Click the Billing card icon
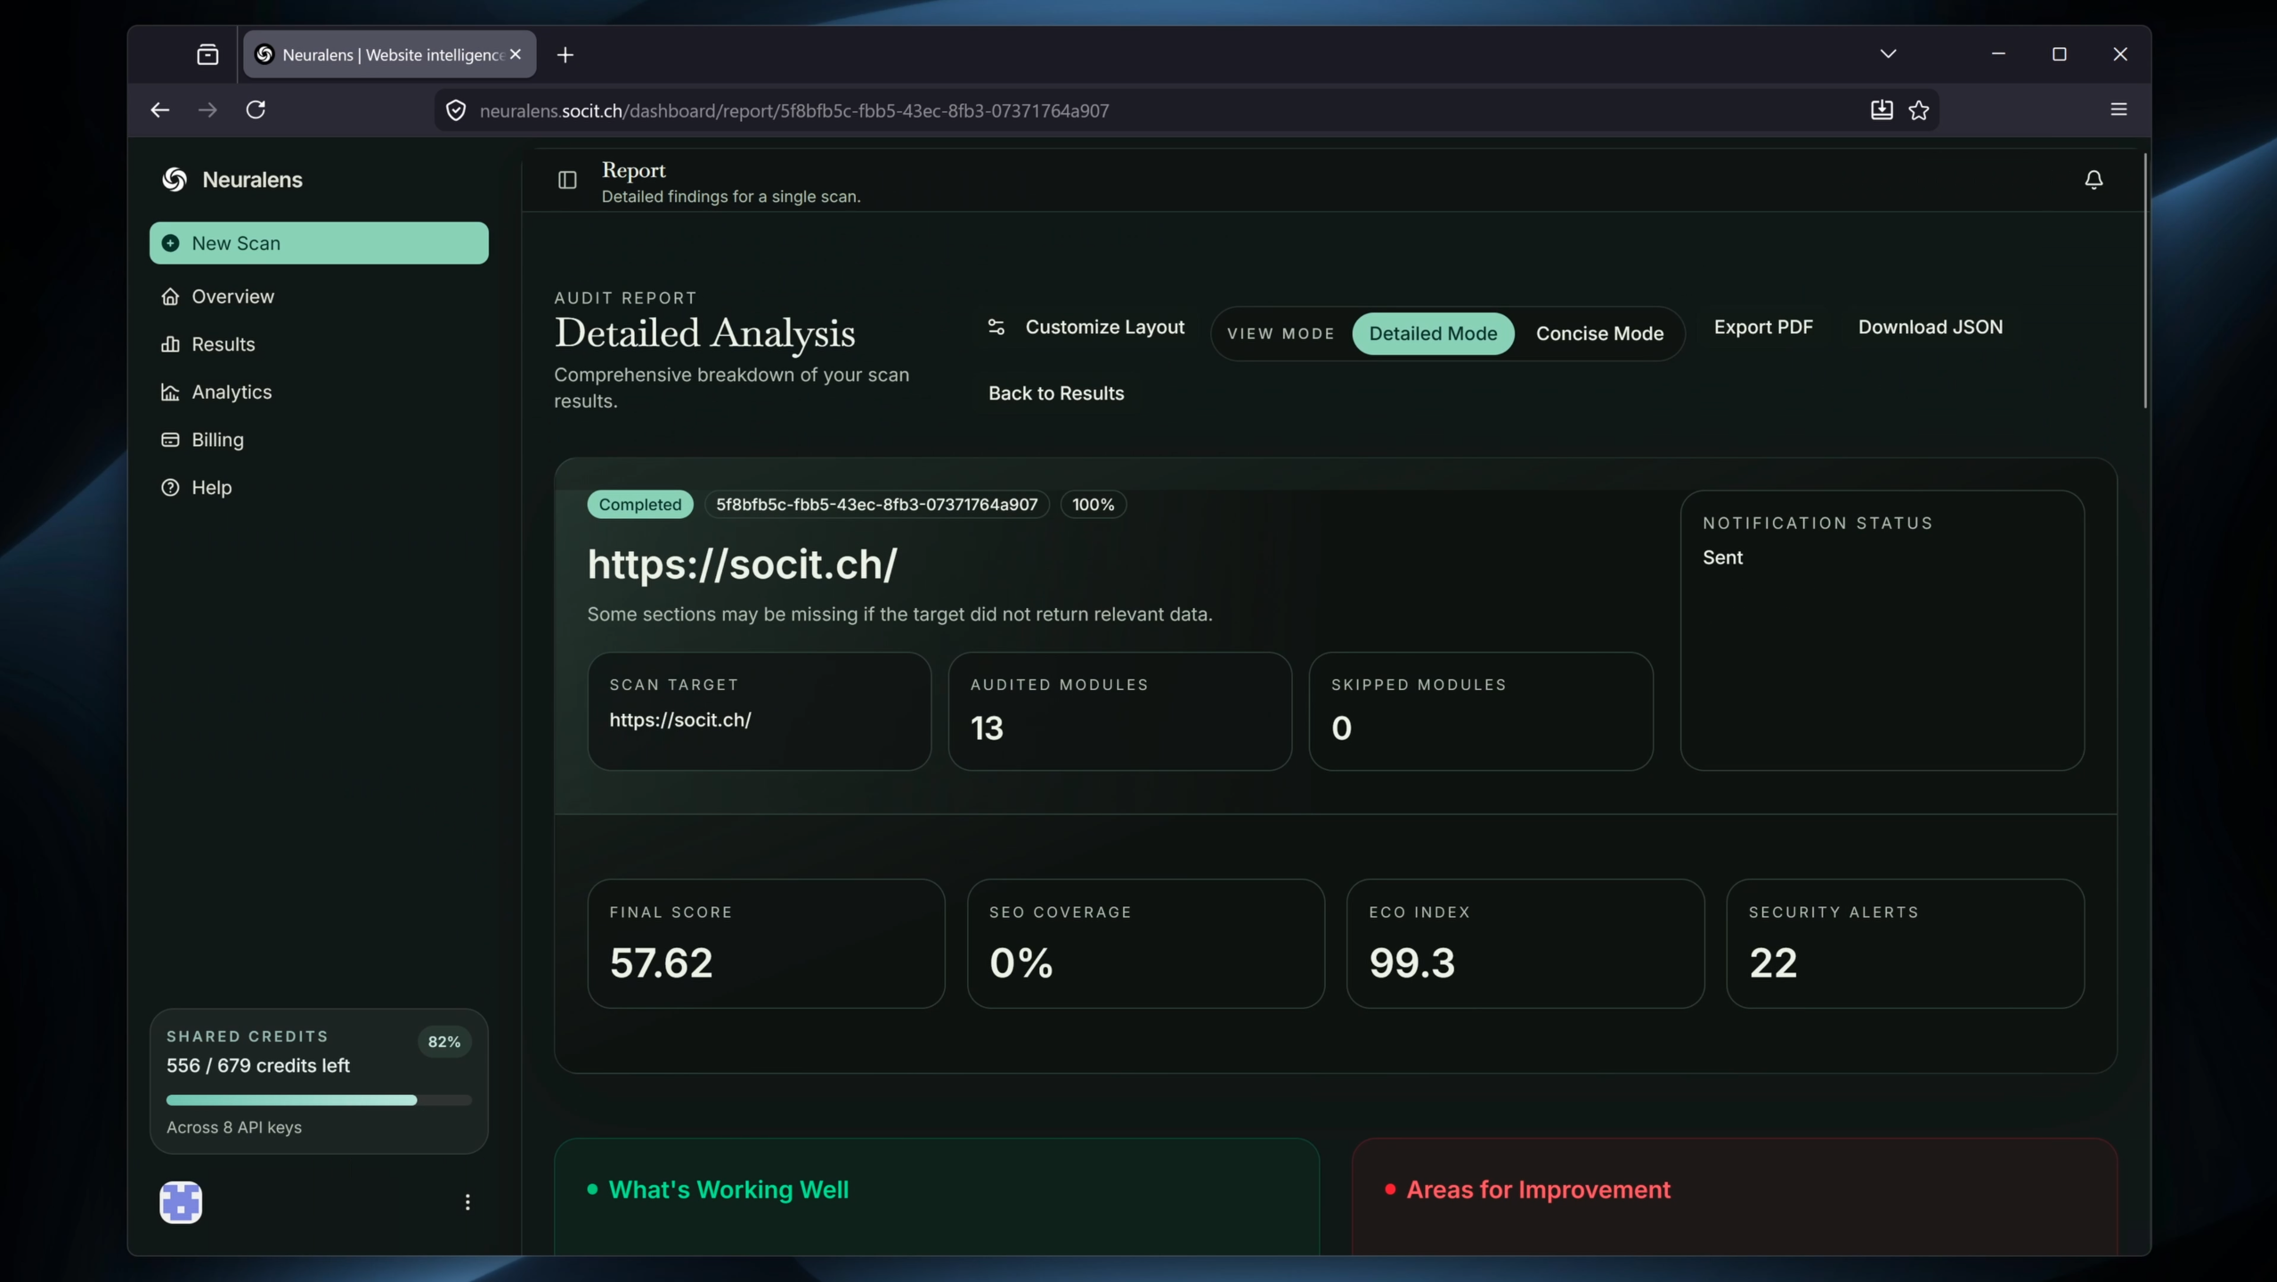 coord(170,440)
